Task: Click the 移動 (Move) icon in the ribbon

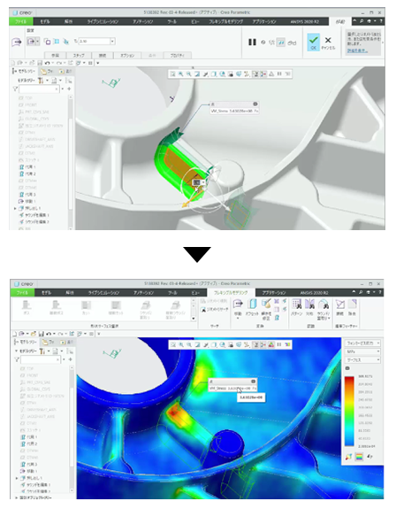Action: coord(238,307)
